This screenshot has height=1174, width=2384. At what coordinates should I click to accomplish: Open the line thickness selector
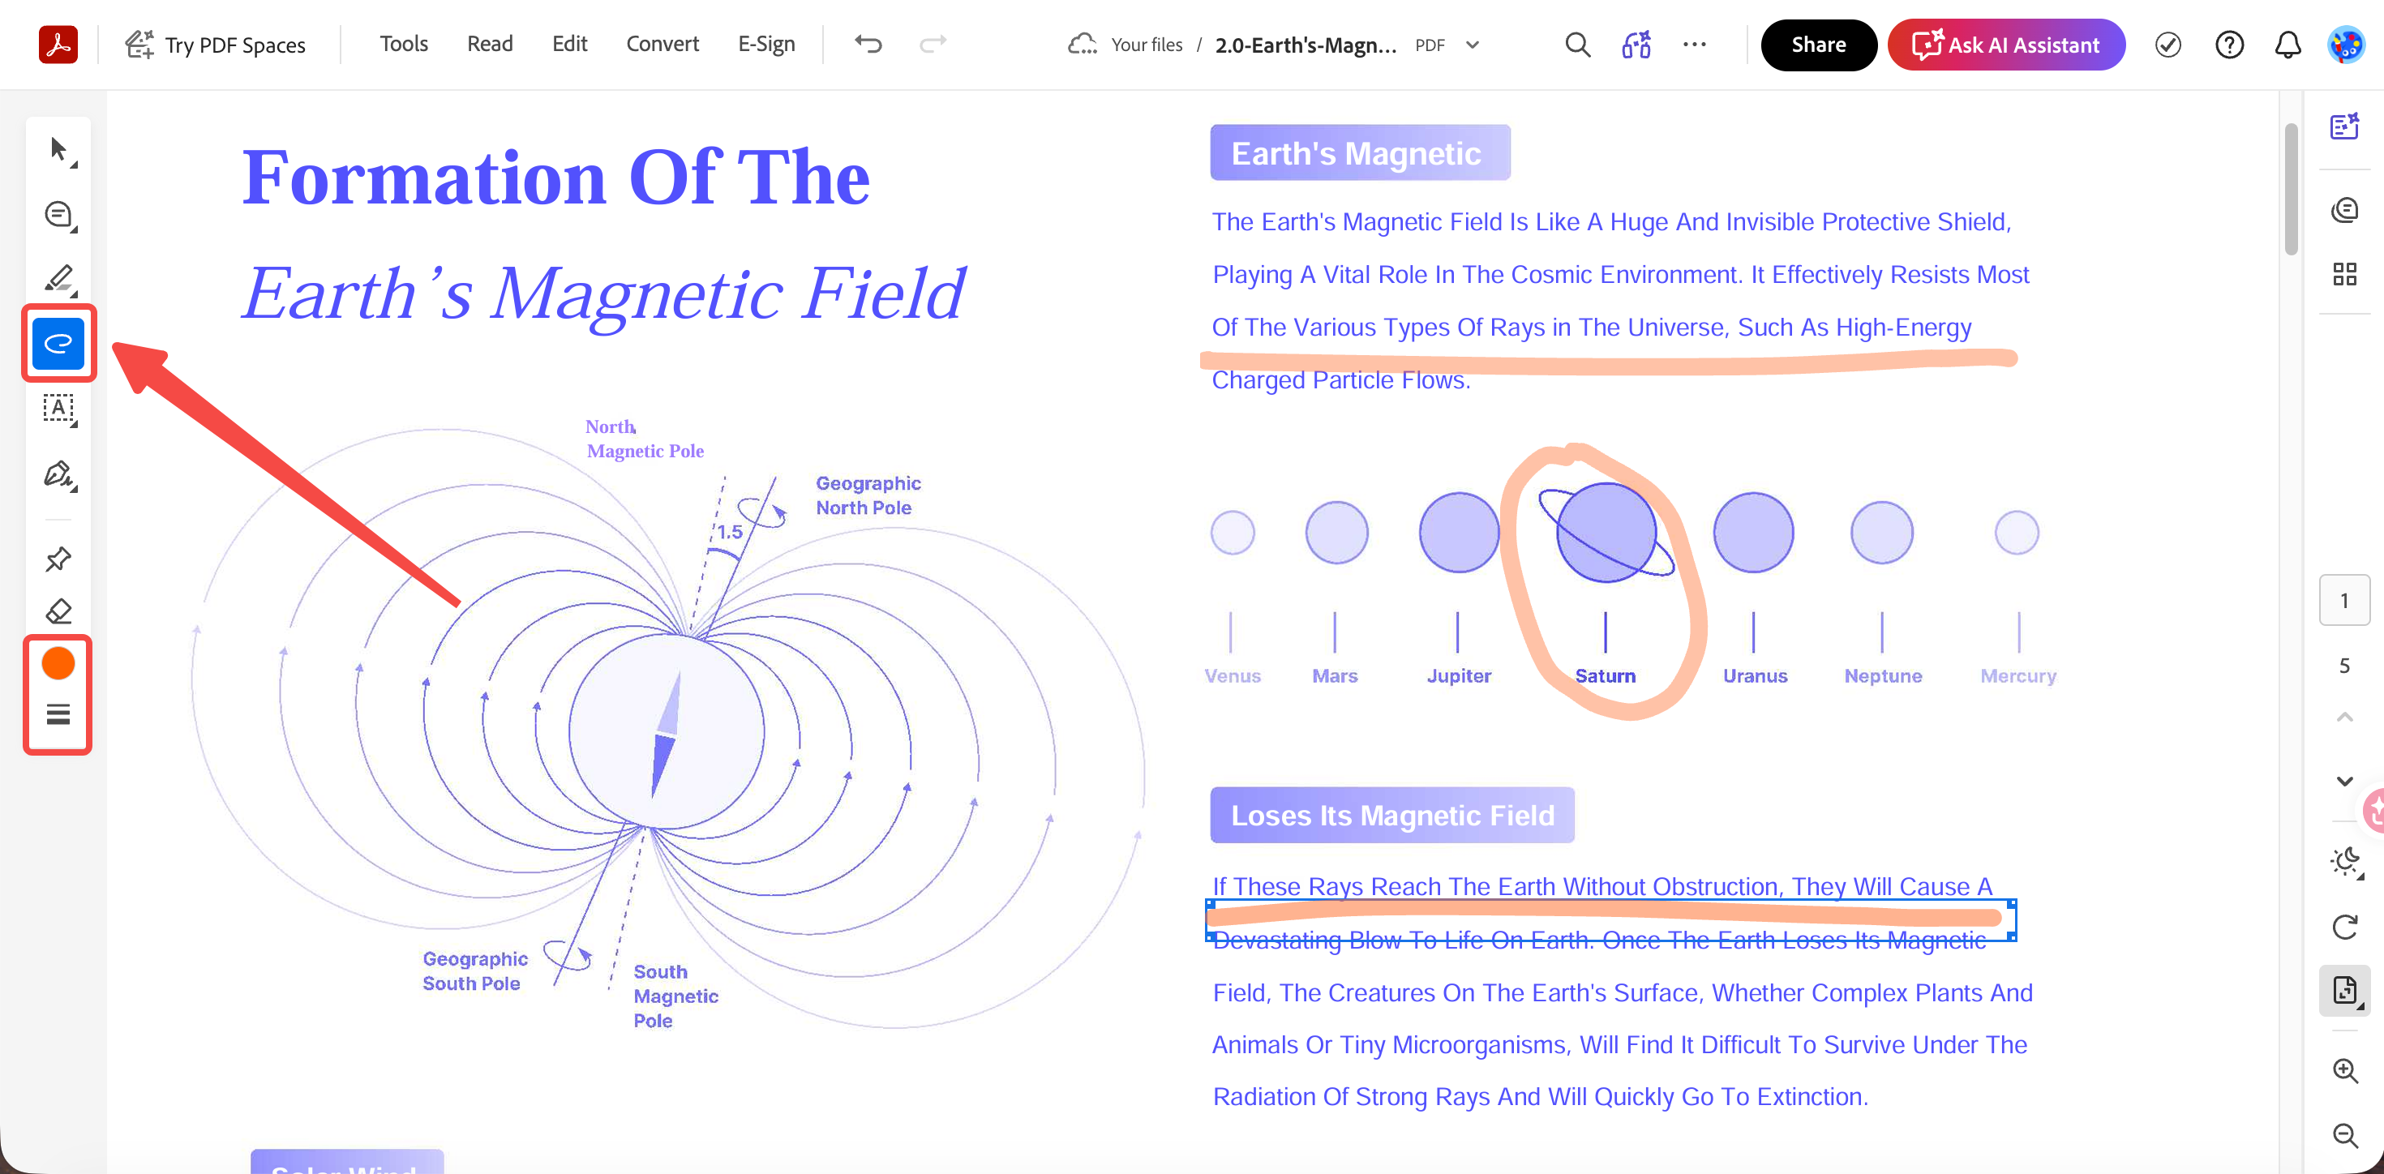coord(58,713)
